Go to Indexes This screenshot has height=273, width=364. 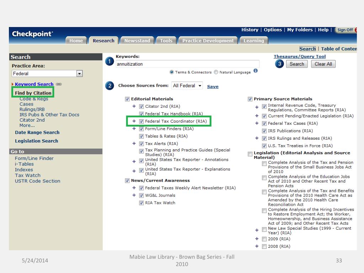(x=24, y=170)
